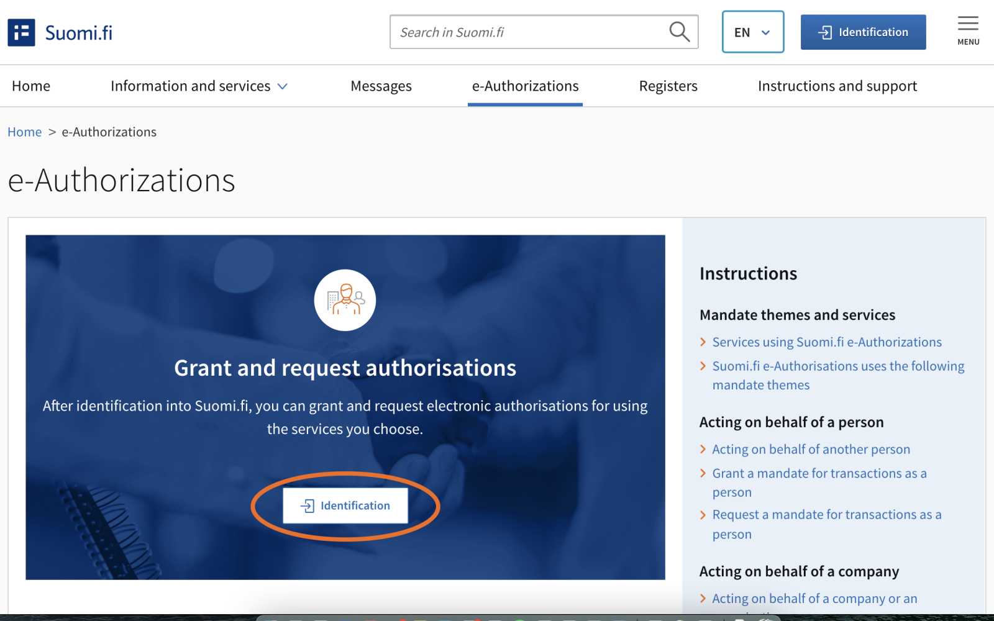Open the mandate themes link
This screenshot has height=621, width=994.
[x=838, y=375]
